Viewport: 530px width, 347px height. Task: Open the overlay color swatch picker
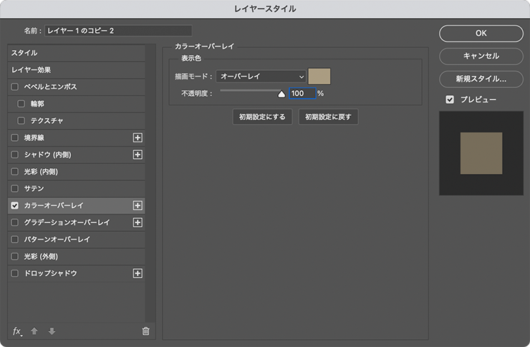tap(319, 76)
